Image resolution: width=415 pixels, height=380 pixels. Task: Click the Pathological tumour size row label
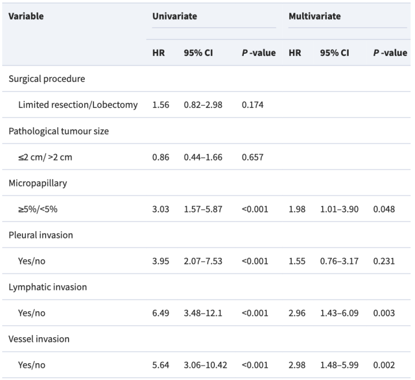(58, 131)
